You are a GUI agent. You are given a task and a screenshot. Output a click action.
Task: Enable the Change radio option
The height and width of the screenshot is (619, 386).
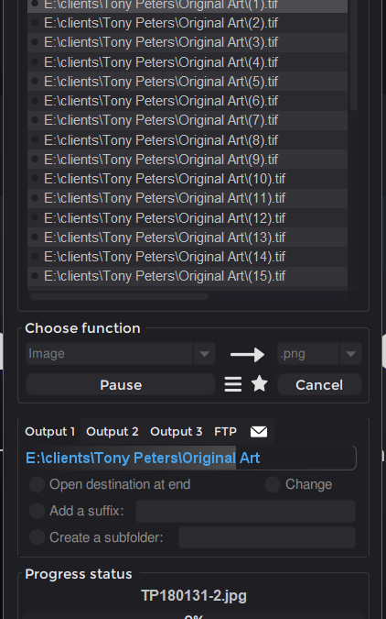click(x=273, y=484)
